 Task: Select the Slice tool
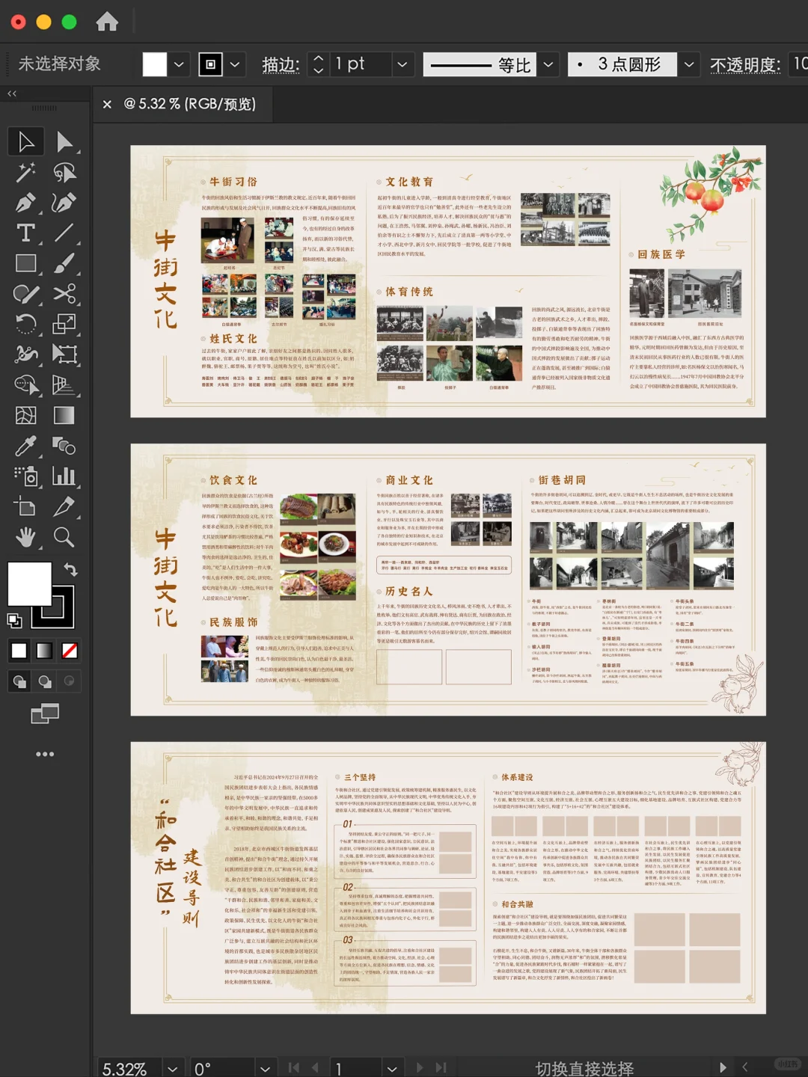(x=64, y=506)
